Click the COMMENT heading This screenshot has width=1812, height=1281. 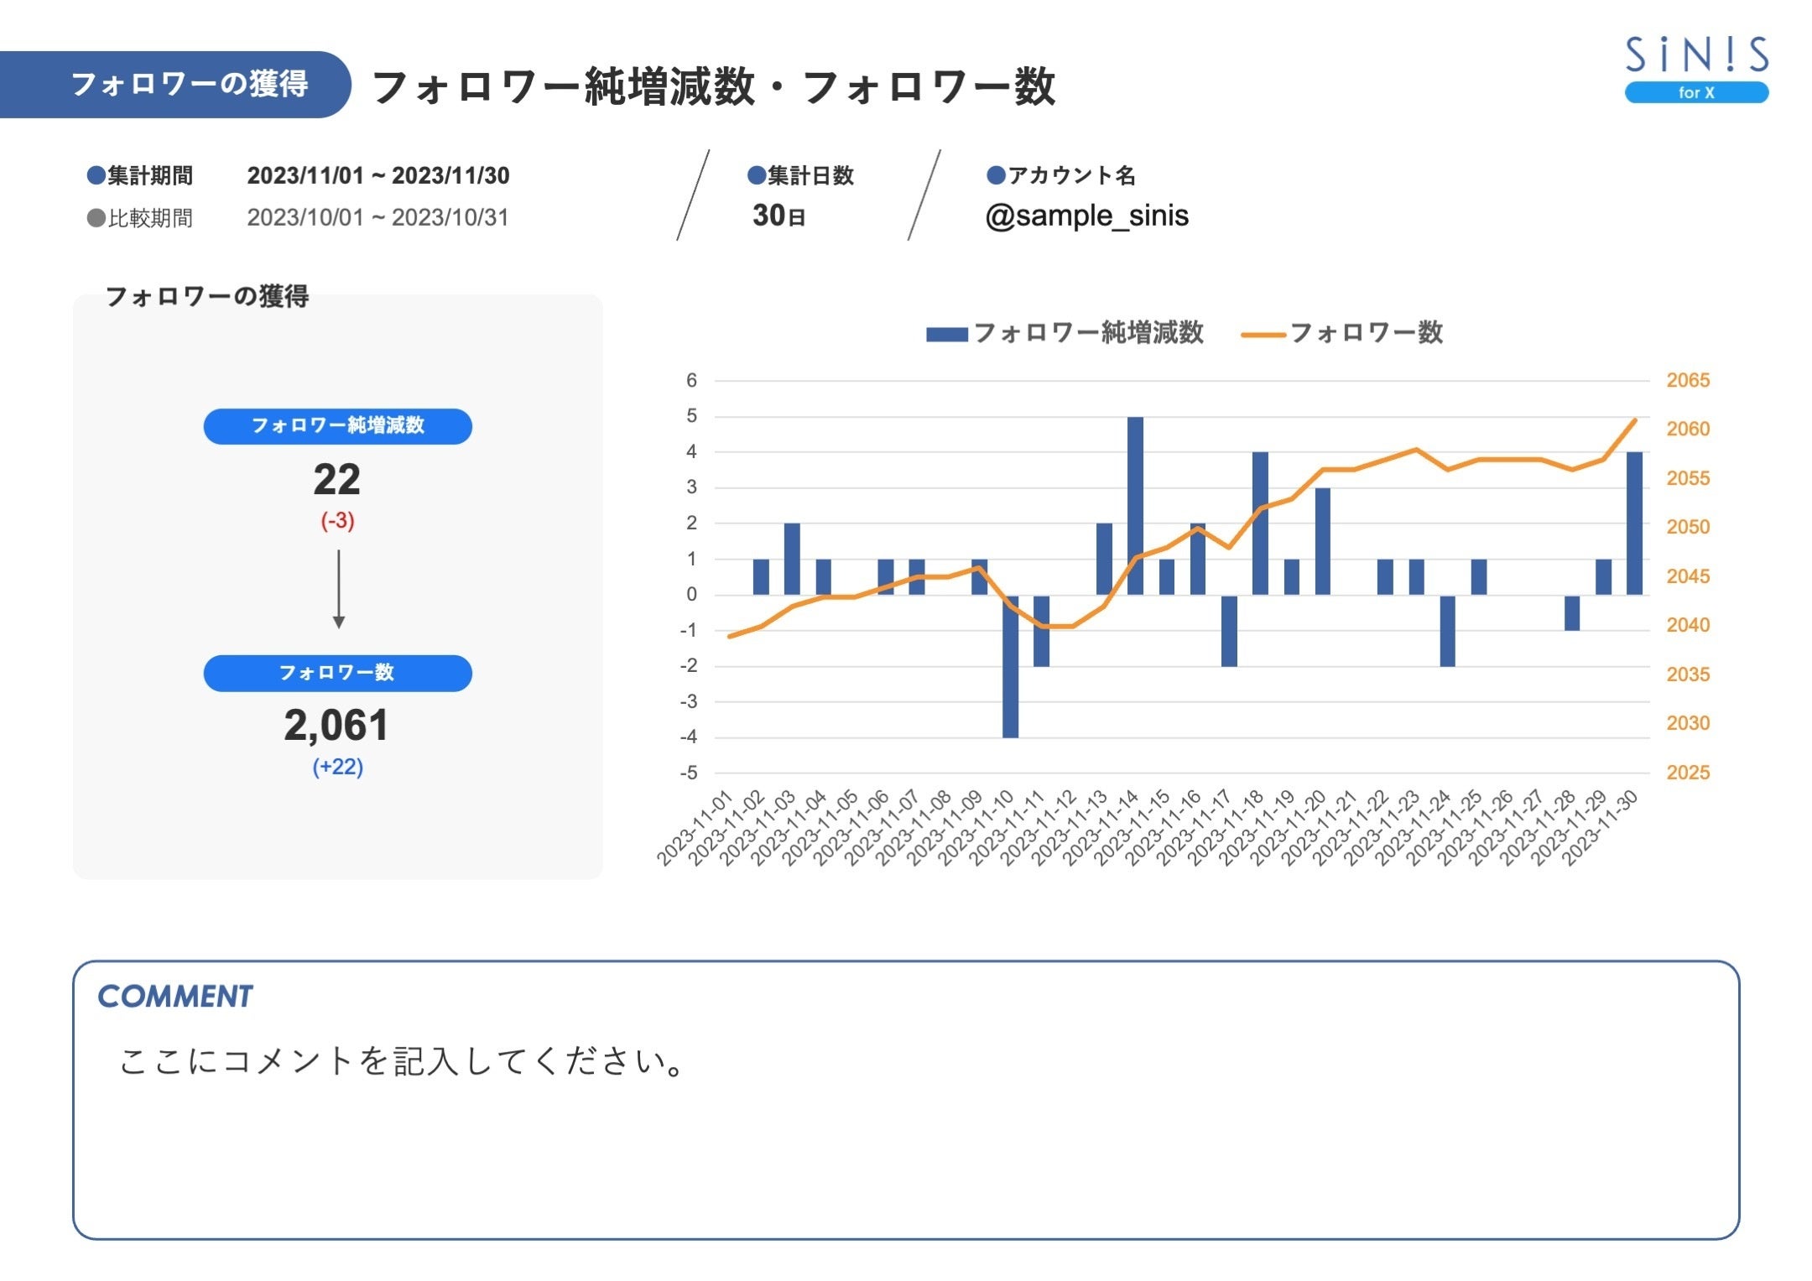[174, 997]
